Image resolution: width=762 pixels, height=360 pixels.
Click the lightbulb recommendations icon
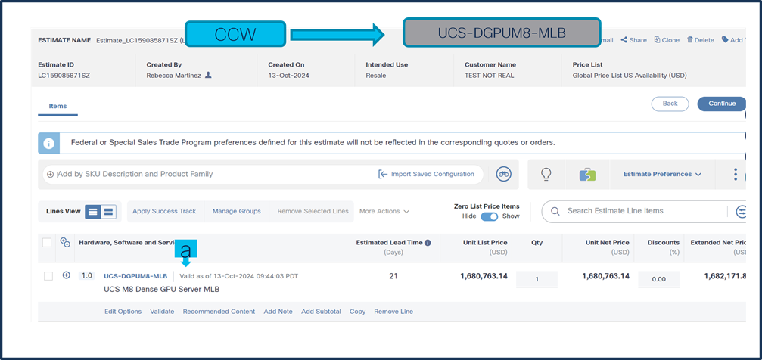[x=546, y=174]
